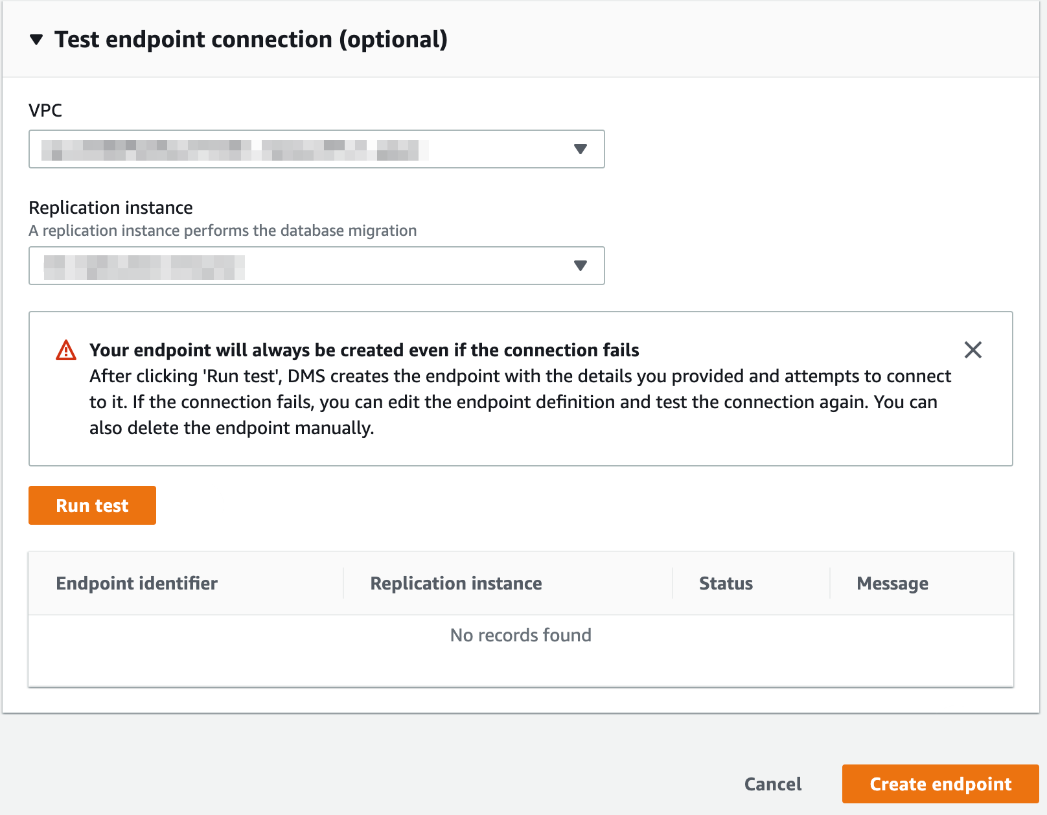Click the warning alert heading text
This screenshot has height=815, width=1047.
click(364, 350)
